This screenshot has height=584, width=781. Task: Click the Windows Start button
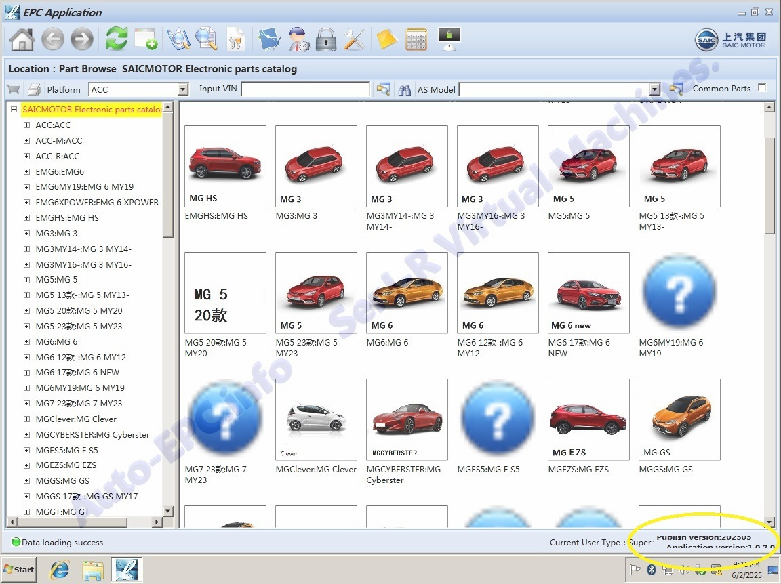point(19,569)
